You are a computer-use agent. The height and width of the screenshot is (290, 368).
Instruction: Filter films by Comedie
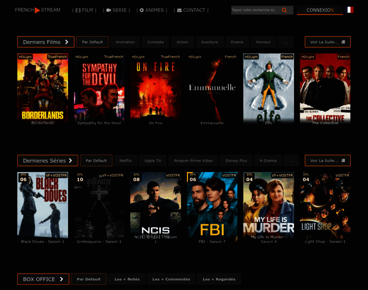click(x=155, y=42)
